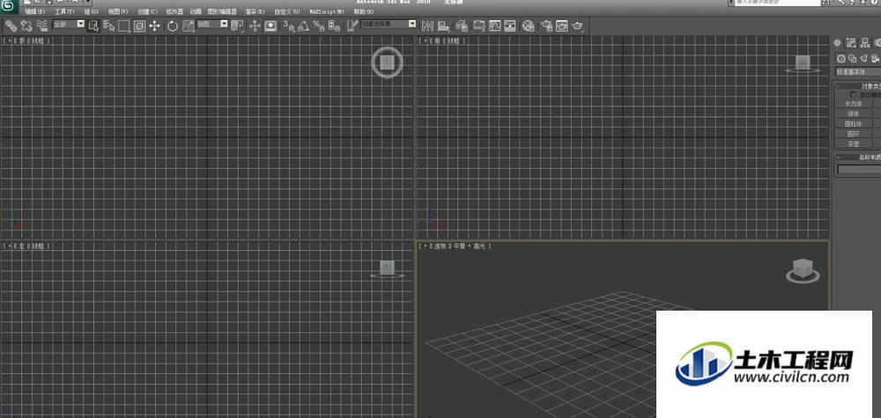Open the 动画 menu

click(x=196, y=11)
